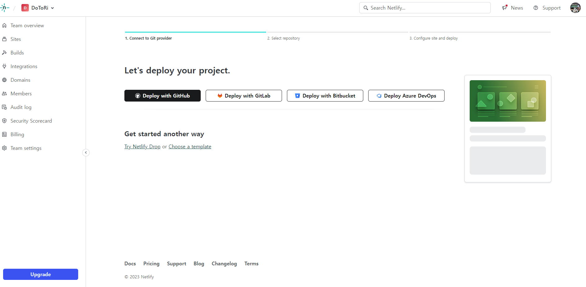The height and width of the screenshot is (287, 586).
Task: Open News with megaphone icon
Action: click(x=512, y=8)
